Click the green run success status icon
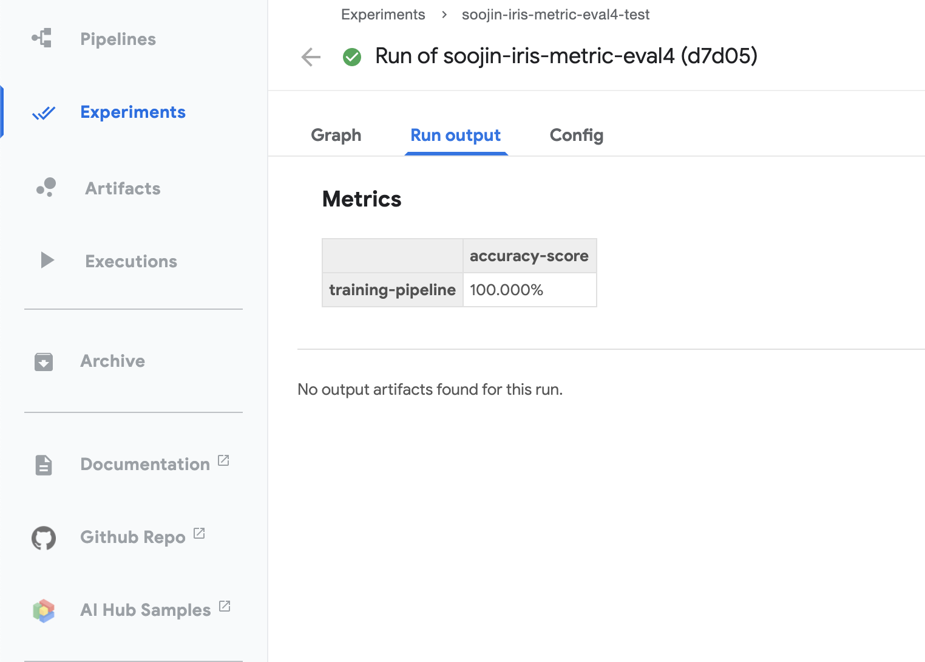The image size is (925, 662). [352, 57]
